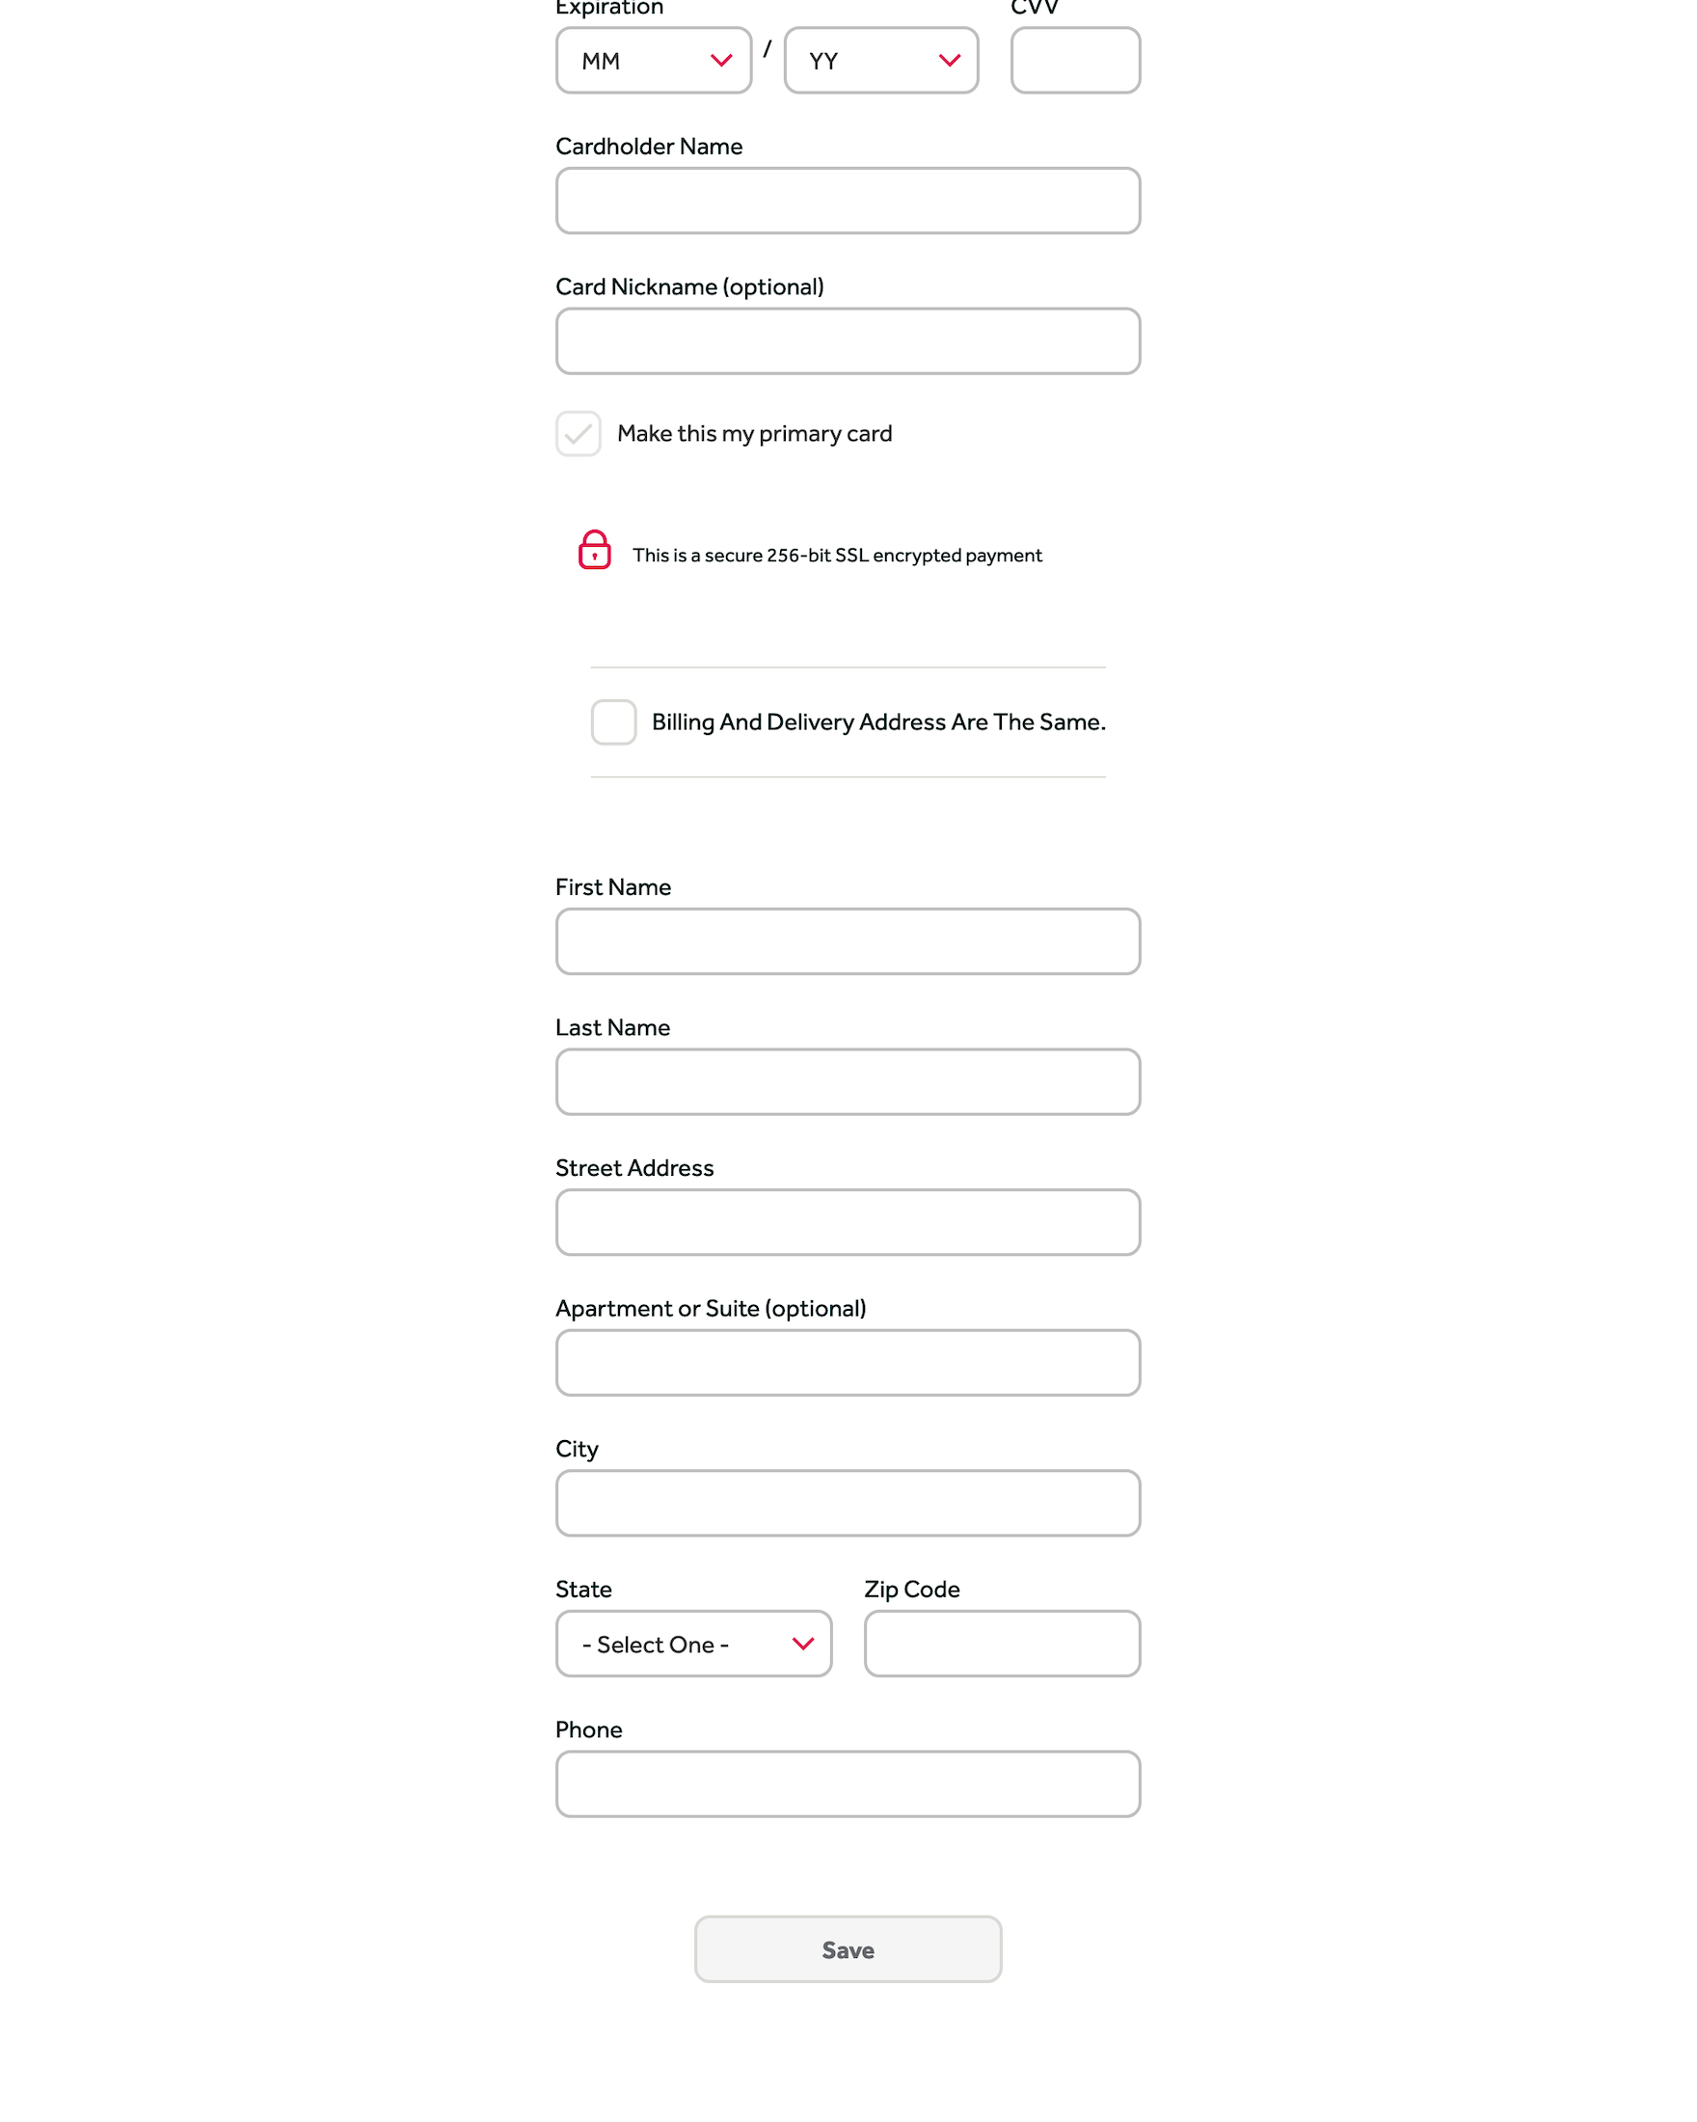Click the red chevron on the year selector

(950, 61)
